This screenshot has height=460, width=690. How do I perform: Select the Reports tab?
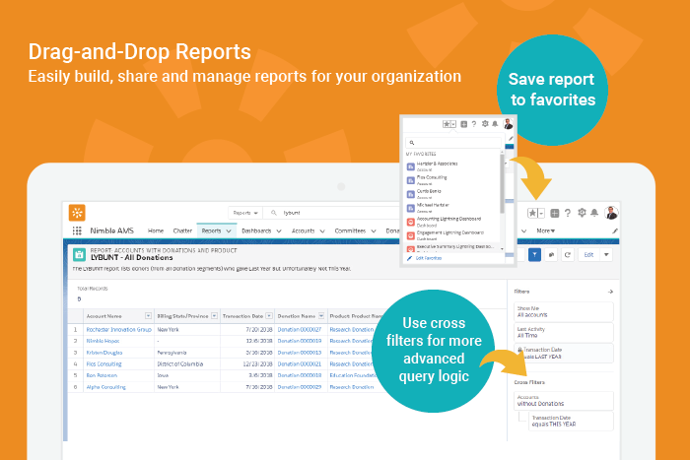tap(211, 230)
